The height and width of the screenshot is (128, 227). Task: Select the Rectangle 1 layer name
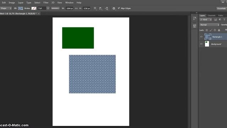tap(217, 37)
